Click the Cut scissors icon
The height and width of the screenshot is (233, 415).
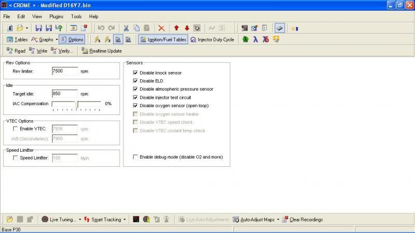pyautogui.click(x=126, y=28)
